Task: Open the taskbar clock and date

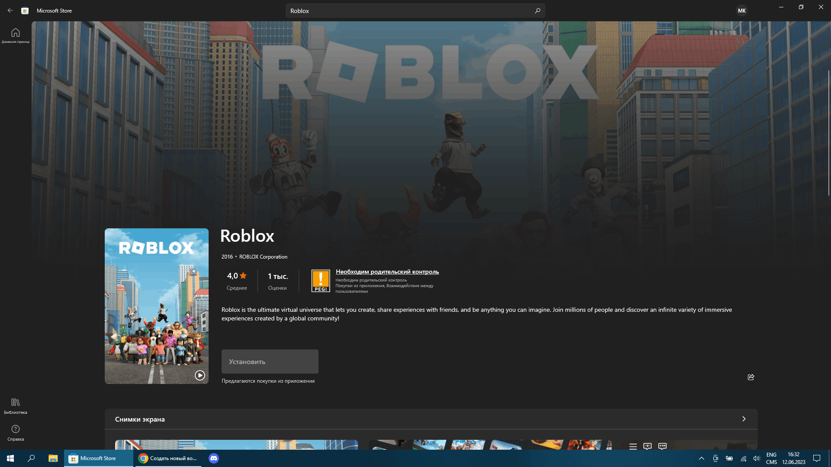Action: (794, 458)
